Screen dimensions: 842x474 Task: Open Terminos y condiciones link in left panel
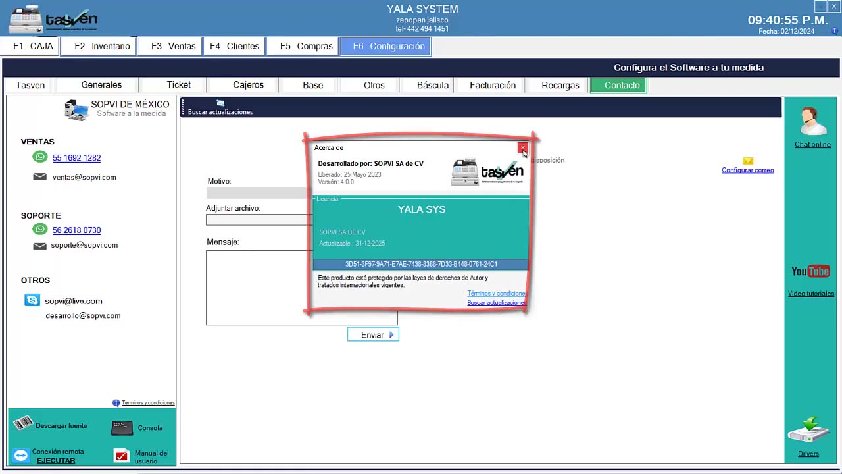pos(148,402)
